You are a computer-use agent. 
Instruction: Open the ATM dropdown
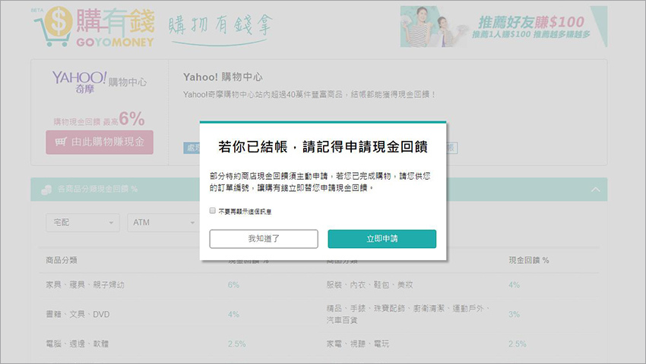pyautogui.click(x=163, y=222)
